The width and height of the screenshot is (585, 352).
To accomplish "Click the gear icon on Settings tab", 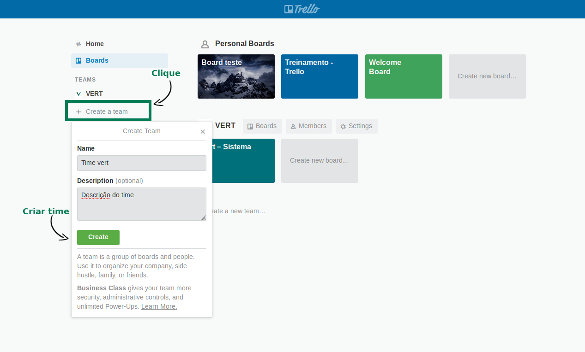I will click(343, 126).
